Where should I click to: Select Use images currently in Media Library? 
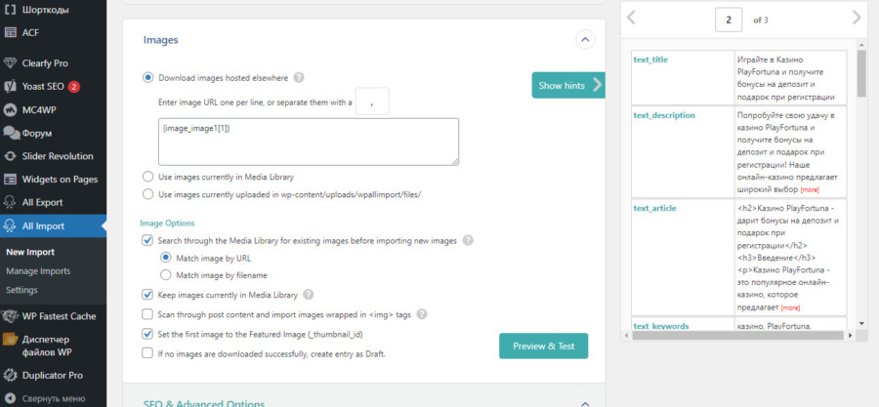point(148,177)
